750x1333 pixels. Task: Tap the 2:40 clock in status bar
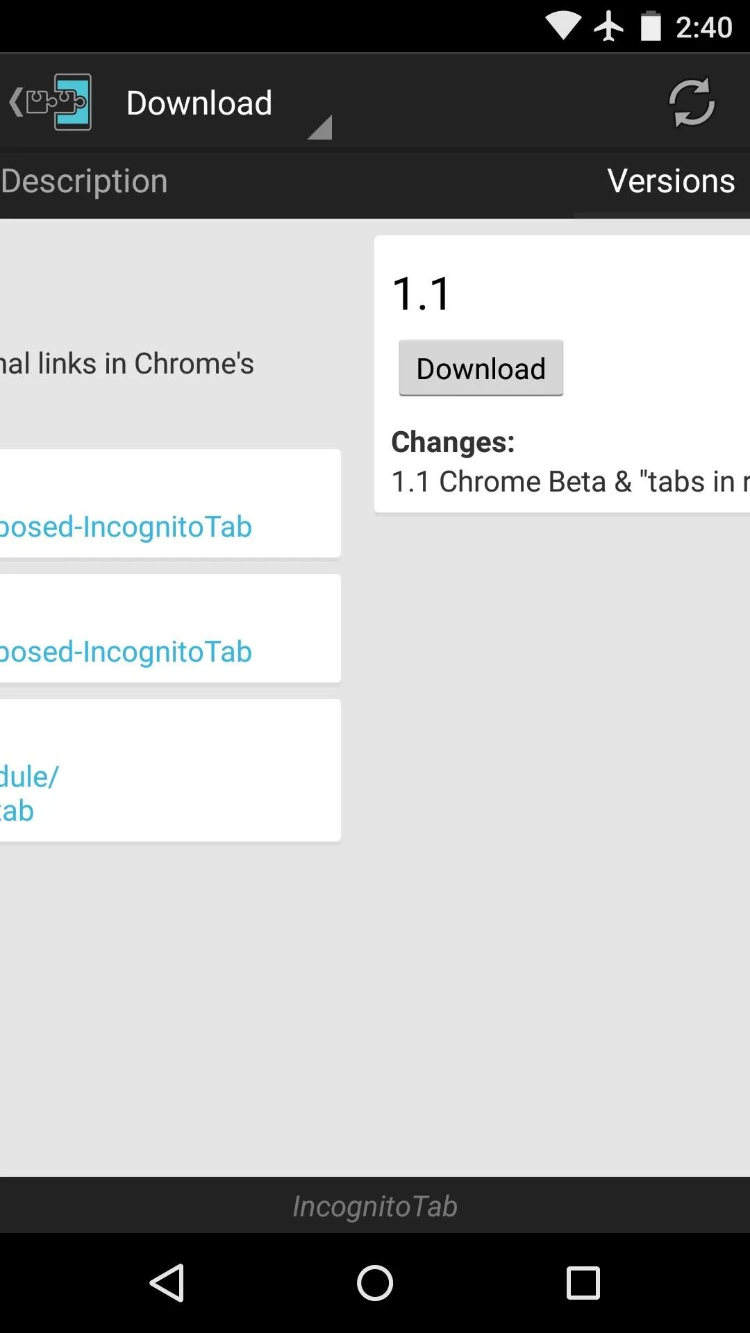pos(703,27)
